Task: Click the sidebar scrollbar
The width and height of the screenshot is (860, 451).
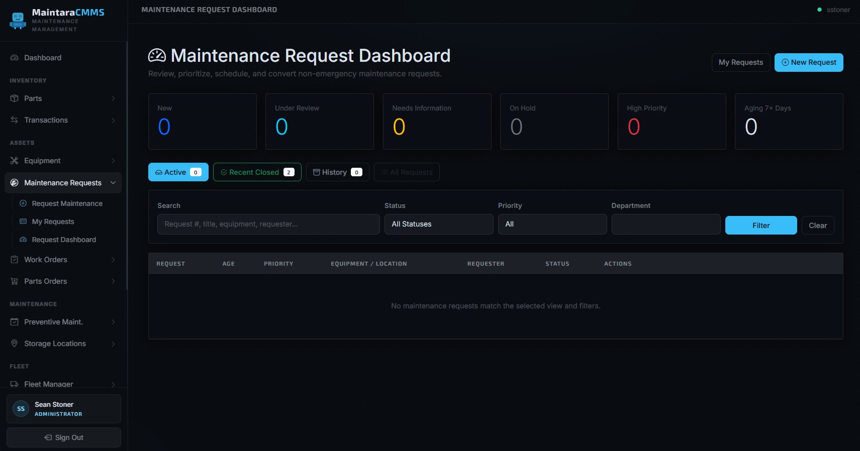Action: click(x=127, y=166)
